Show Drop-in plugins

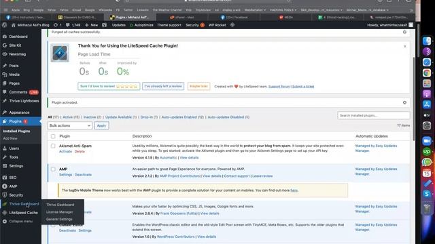pyautogui.click(x=147, y=117)
